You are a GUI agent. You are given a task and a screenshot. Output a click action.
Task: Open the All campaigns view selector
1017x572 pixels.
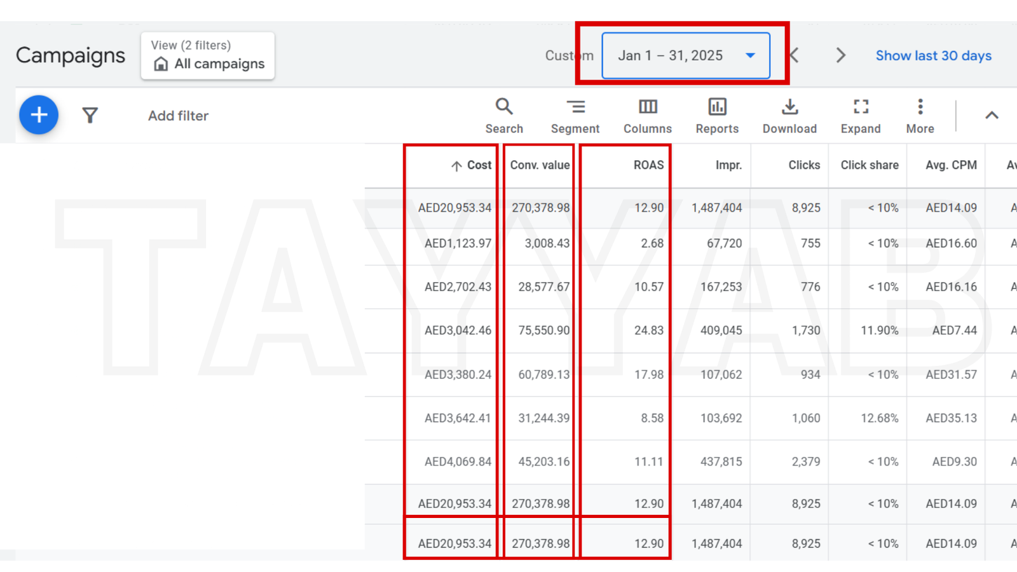pyautogui.click(x=208, y=56)
